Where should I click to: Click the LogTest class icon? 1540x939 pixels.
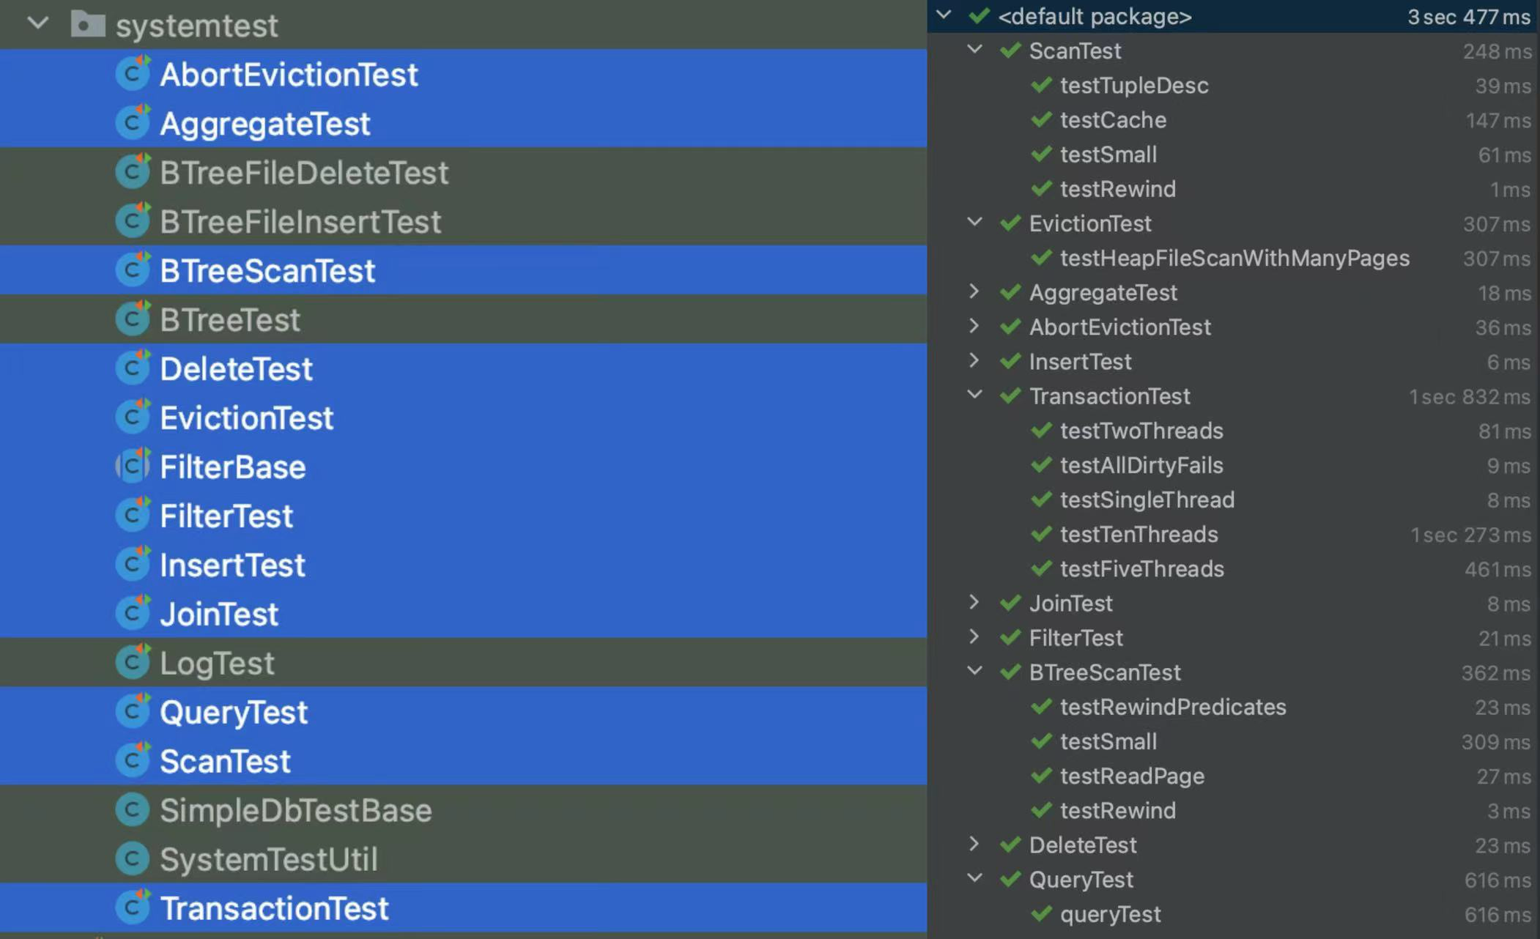[133, 663]
